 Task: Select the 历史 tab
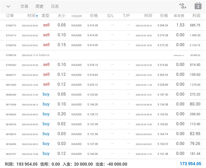[39, 6]
